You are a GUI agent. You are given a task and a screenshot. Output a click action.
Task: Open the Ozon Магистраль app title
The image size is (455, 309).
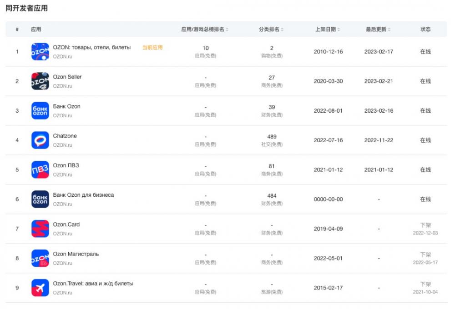[76, 254]
